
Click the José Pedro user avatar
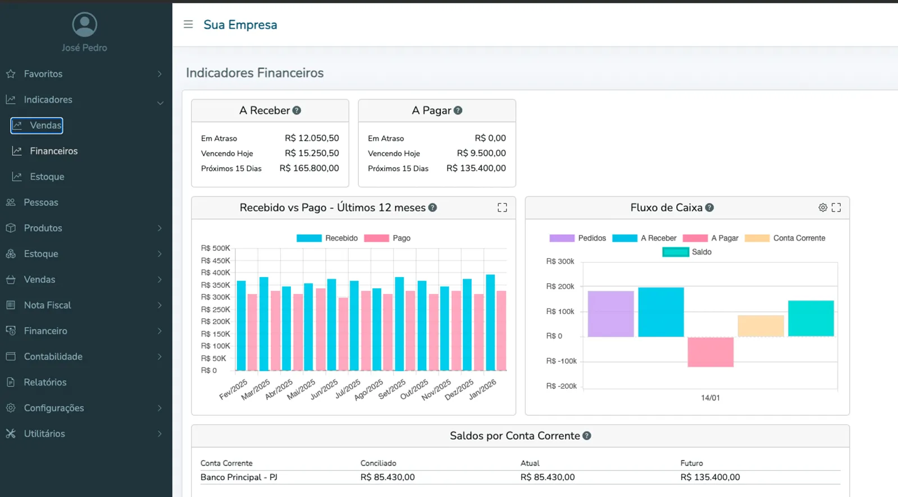click(85, 25)
